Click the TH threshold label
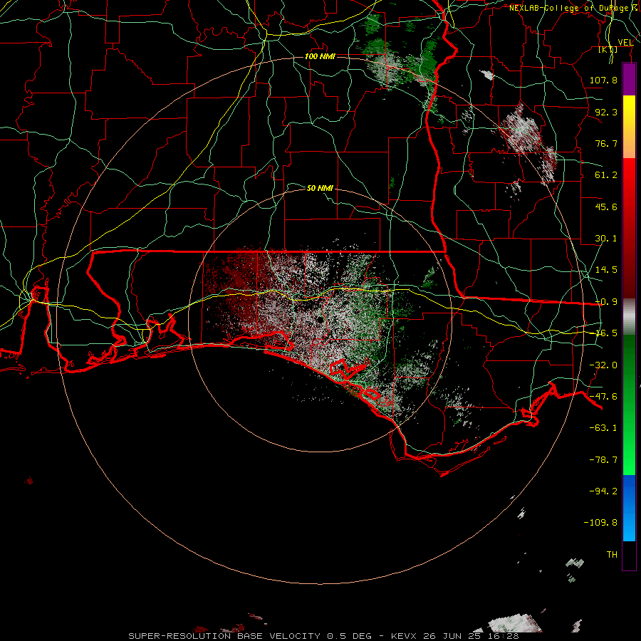 point(612,555)
